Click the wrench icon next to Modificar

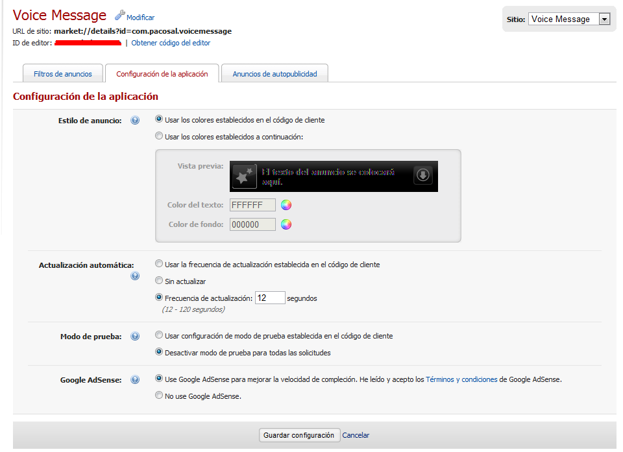(119, 15)
